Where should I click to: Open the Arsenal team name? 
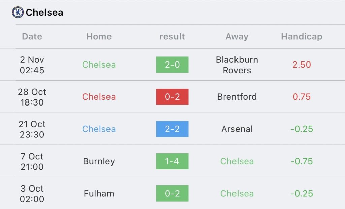coord(237,129)
